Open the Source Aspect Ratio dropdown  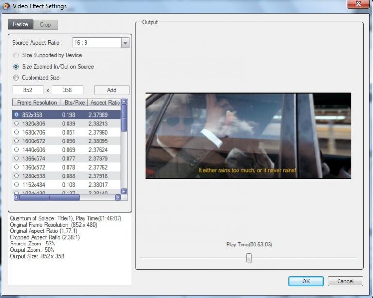point(125,43)
